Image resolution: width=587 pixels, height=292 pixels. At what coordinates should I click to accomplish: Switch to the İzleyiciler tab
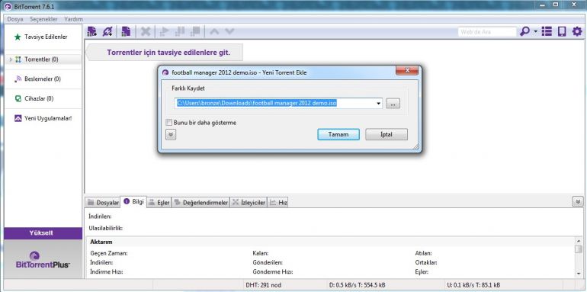click(x=249, y=203)
